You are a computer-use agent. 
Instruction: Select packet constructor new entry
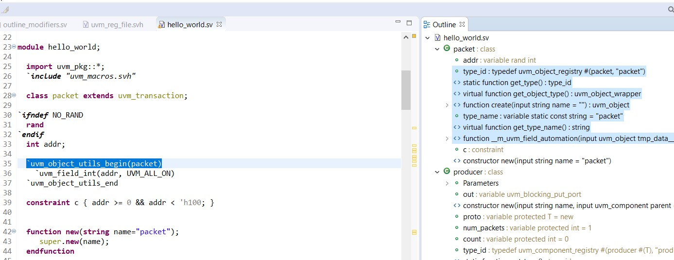pos(537,161)
